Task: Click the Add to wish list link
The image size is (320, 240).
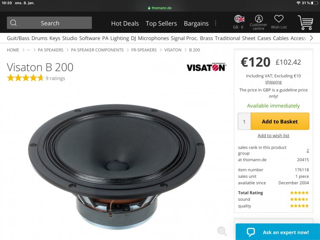Action: coord(273,136)
